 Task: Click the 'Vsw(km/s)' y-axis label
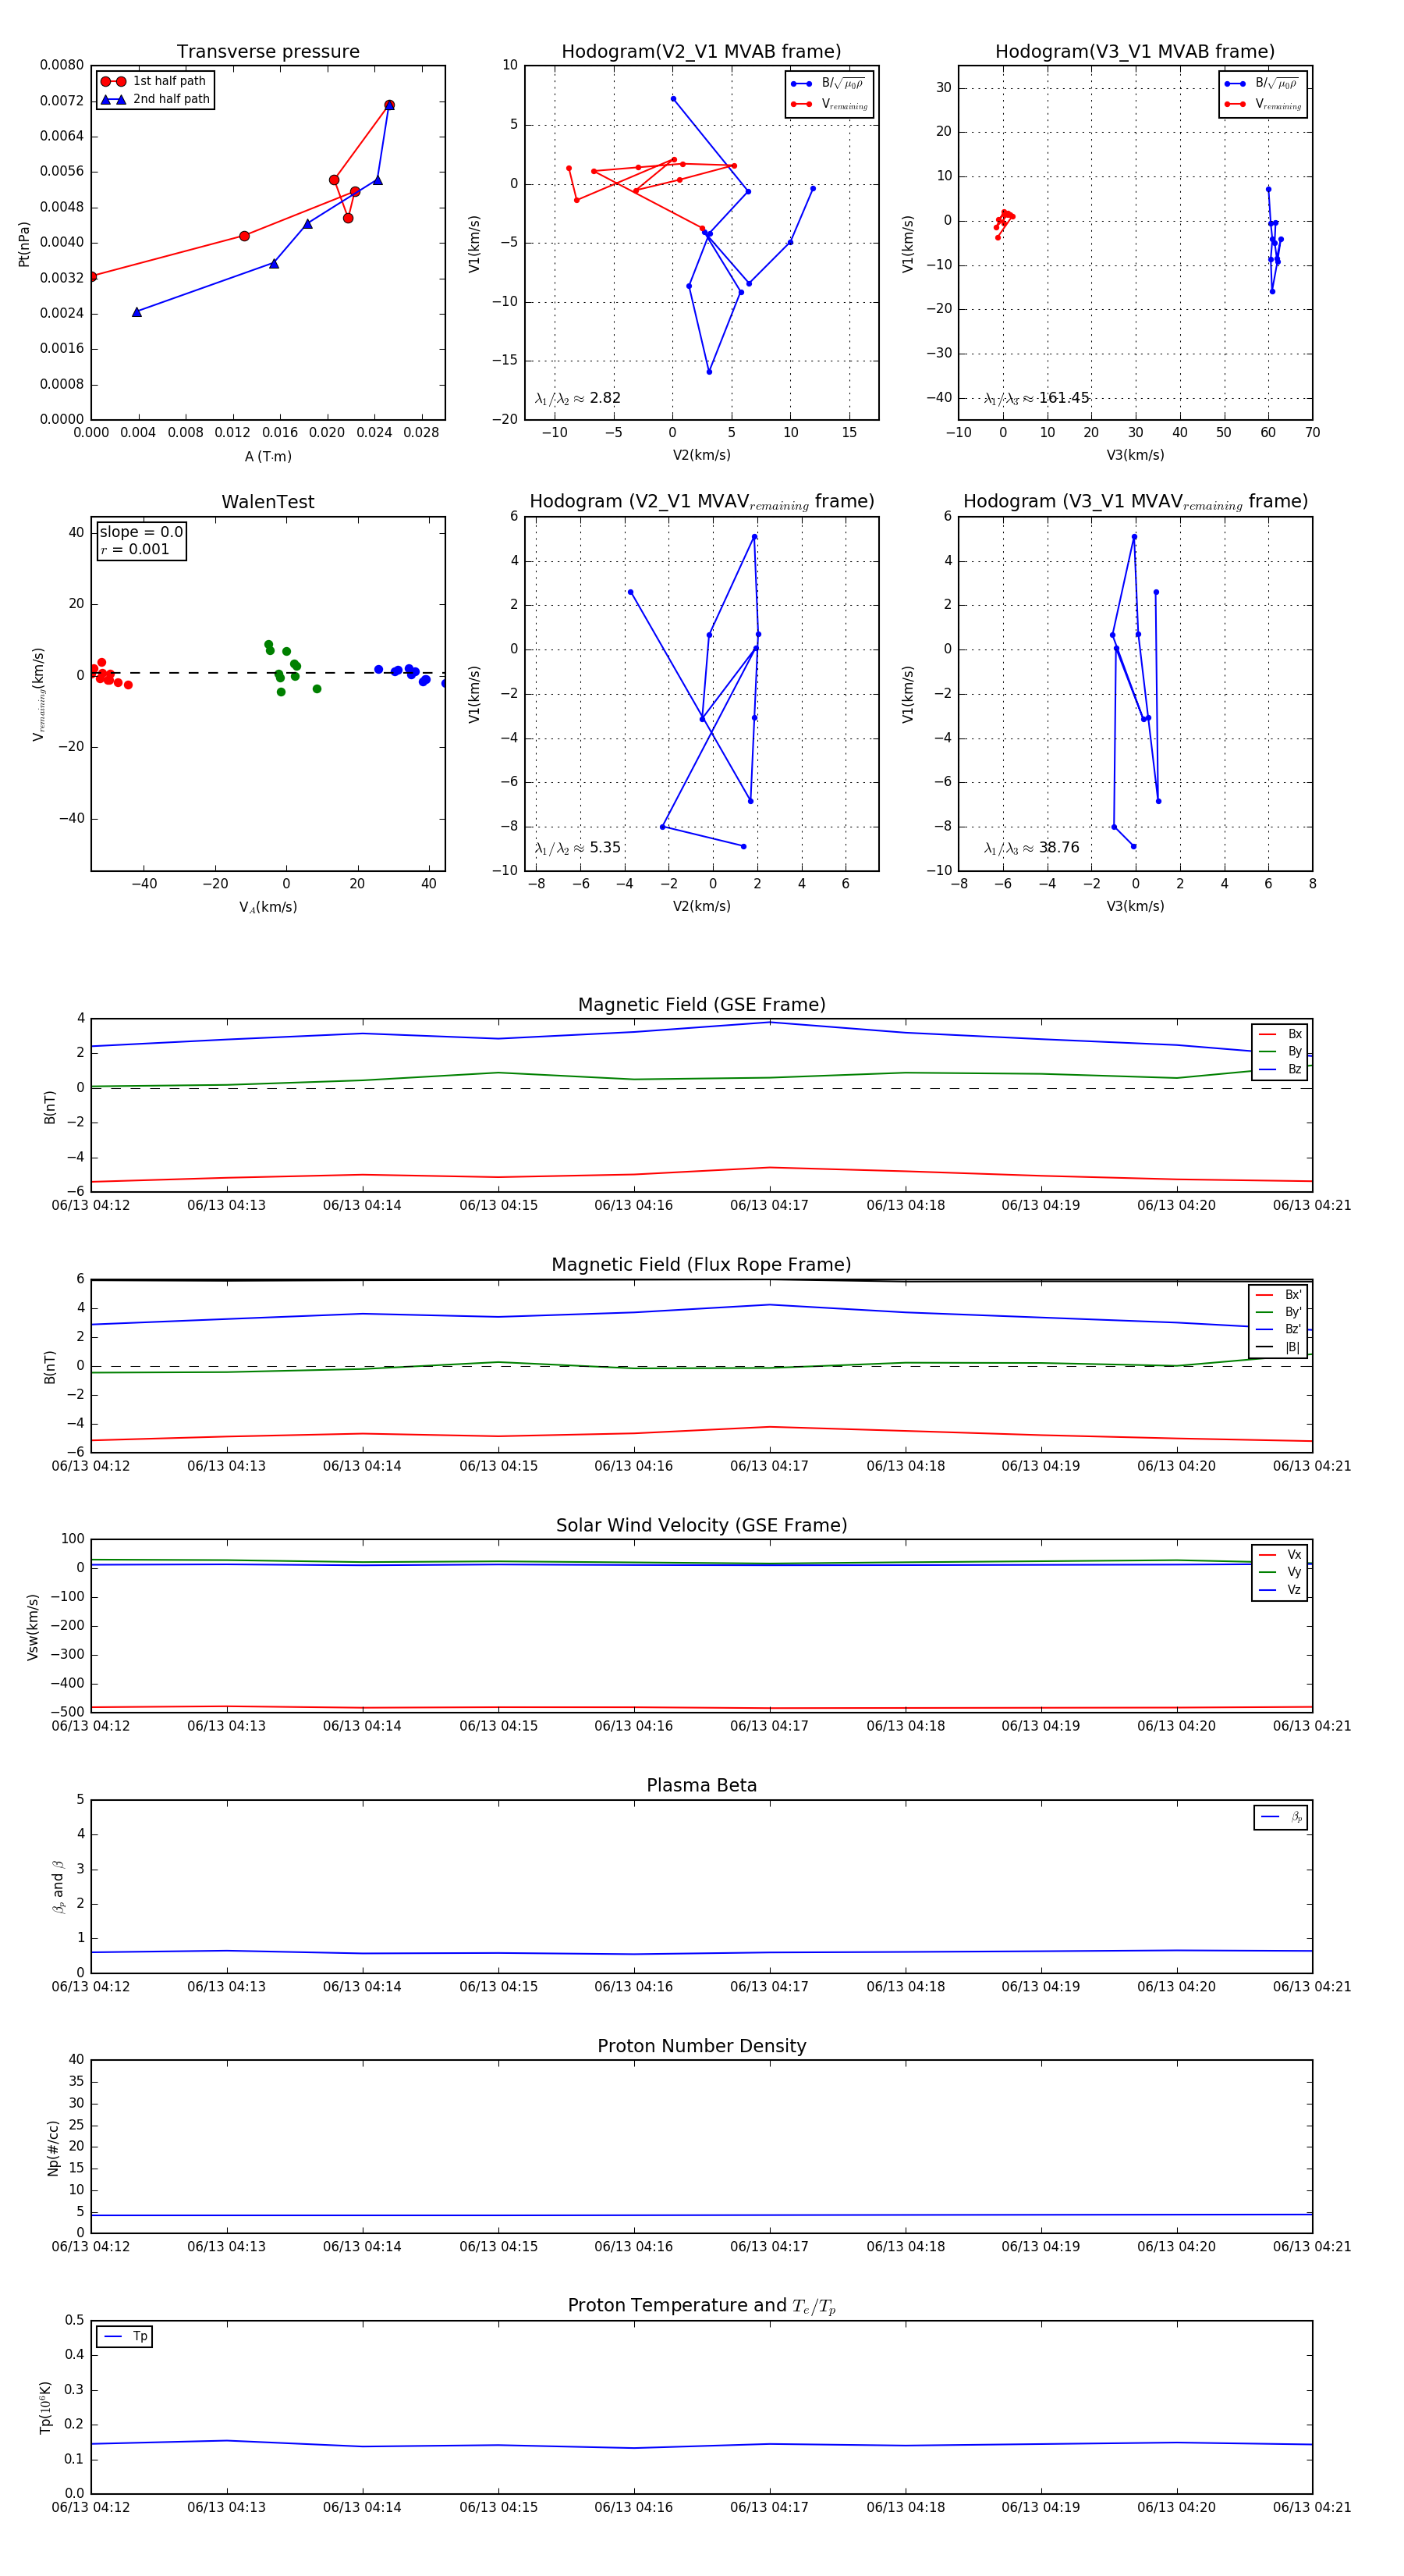click(33, 1627)
